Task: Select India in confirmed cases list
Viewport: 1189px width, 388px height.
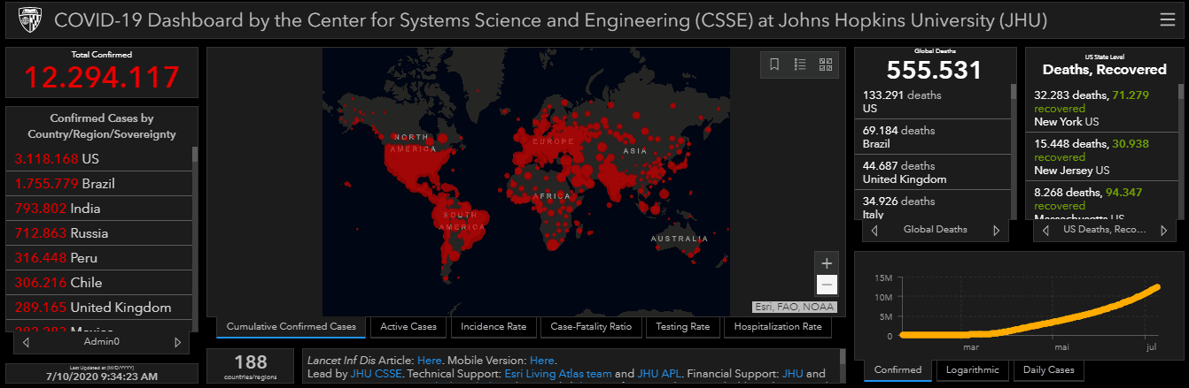Action: [100, 209]
